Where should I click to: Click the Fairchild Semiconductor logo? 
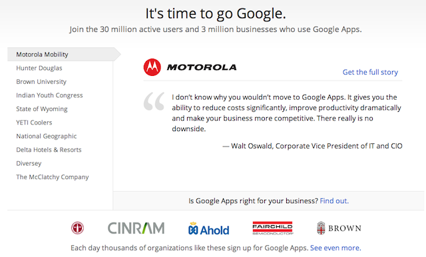[273, 228]
